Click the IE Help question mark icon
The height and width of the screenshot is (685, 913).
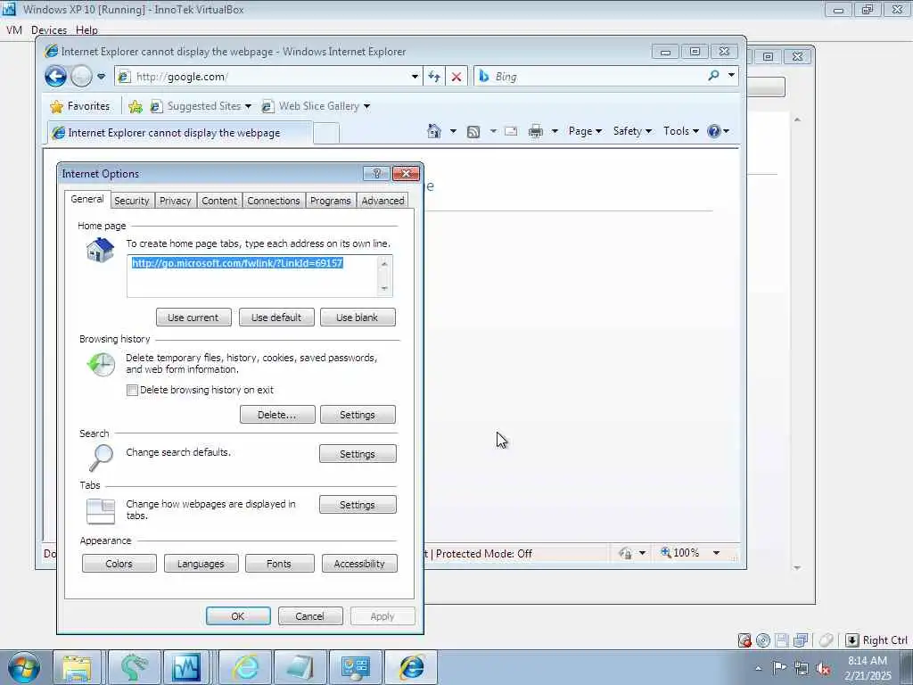(714, 131)
